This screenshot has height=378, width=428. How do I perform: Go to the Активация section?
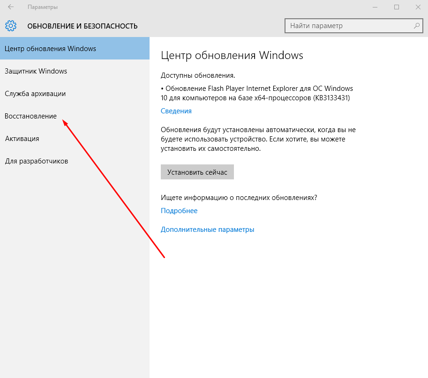22,139
